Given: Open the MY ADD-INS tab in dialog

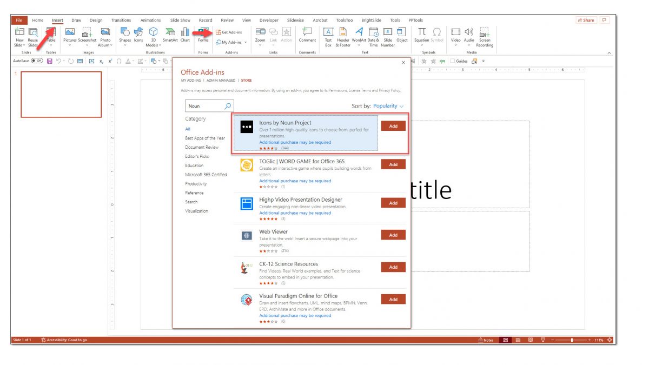Looking at the screenshot, I should (191, 81).
